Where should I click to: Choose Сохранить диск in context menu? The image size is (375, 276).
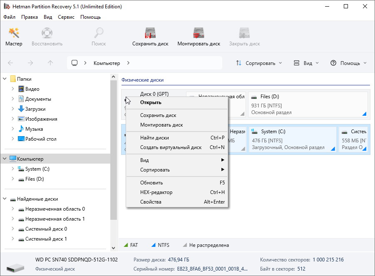[177, 115]
